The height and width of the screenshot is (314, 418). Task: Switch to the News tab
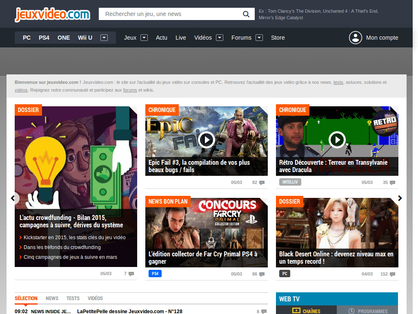click(x=52, y=298)
